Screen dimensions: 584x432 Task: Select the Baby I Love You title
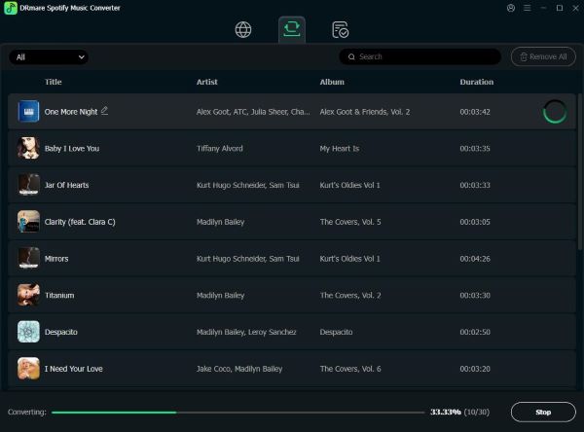72,149
